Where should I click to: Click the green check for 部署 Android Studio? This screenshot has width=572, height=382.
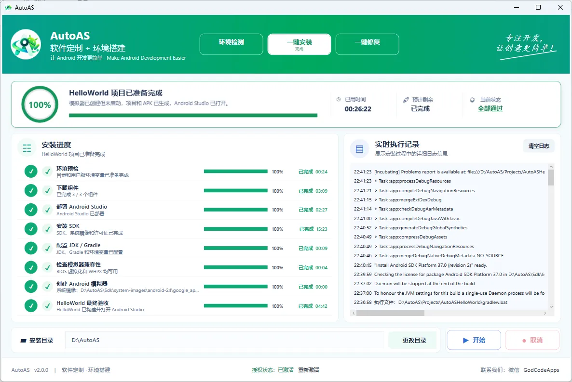(31, 210)
